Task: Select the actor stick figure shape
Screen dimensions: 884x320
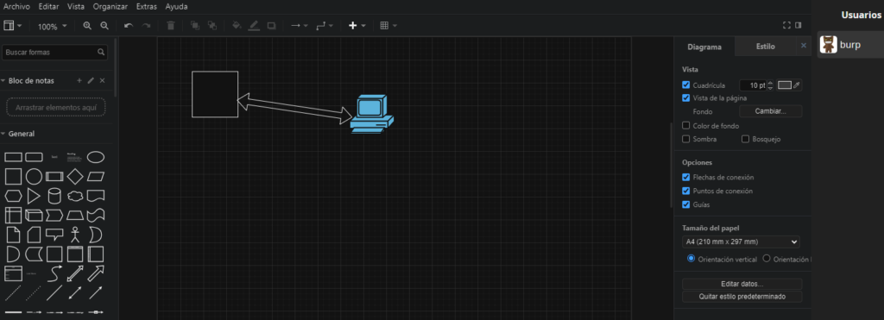Action: 75,235
